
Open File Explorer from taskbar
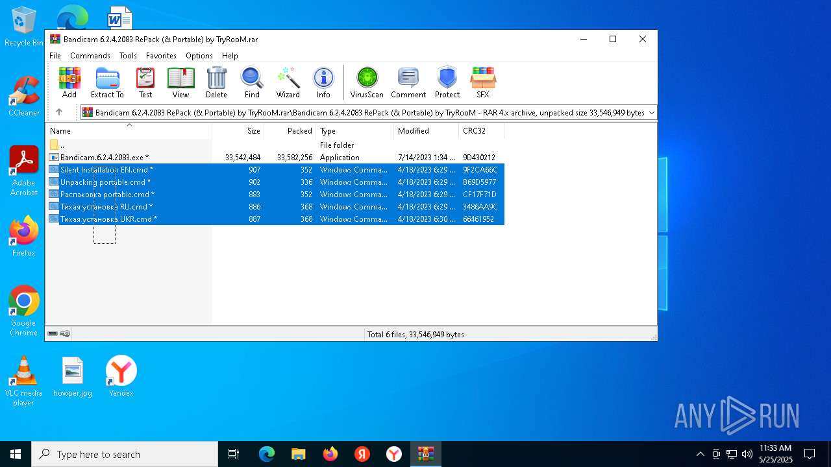click(299, 454)
